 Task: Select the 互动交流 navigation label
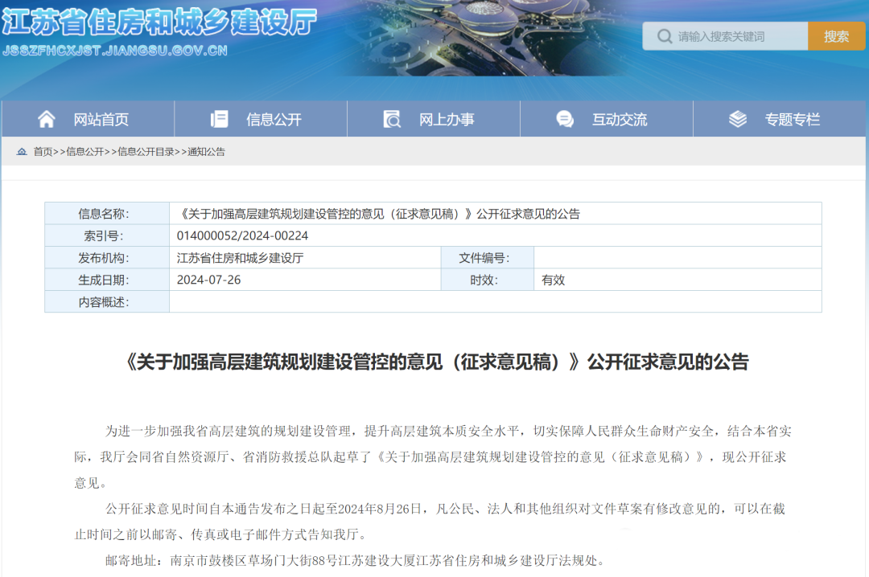point(620,120)
